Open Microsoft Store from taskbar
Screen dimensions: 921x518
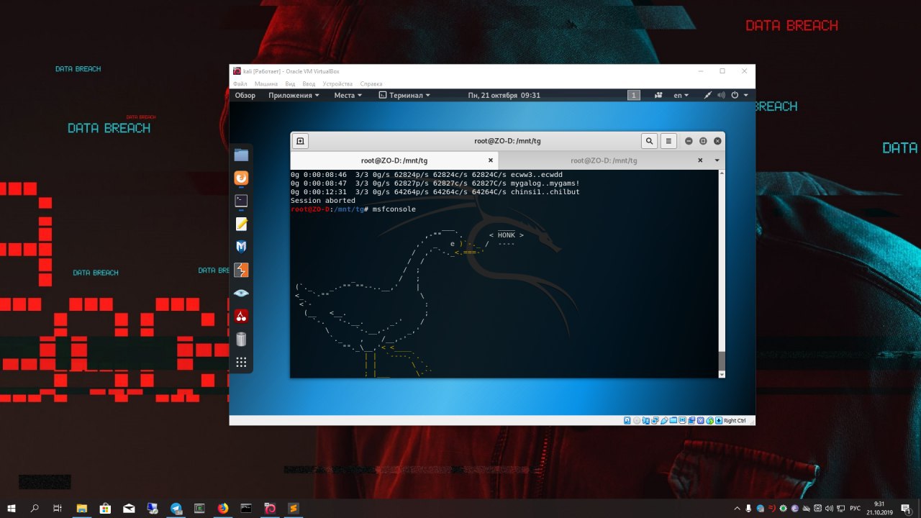tap(105, 508)
